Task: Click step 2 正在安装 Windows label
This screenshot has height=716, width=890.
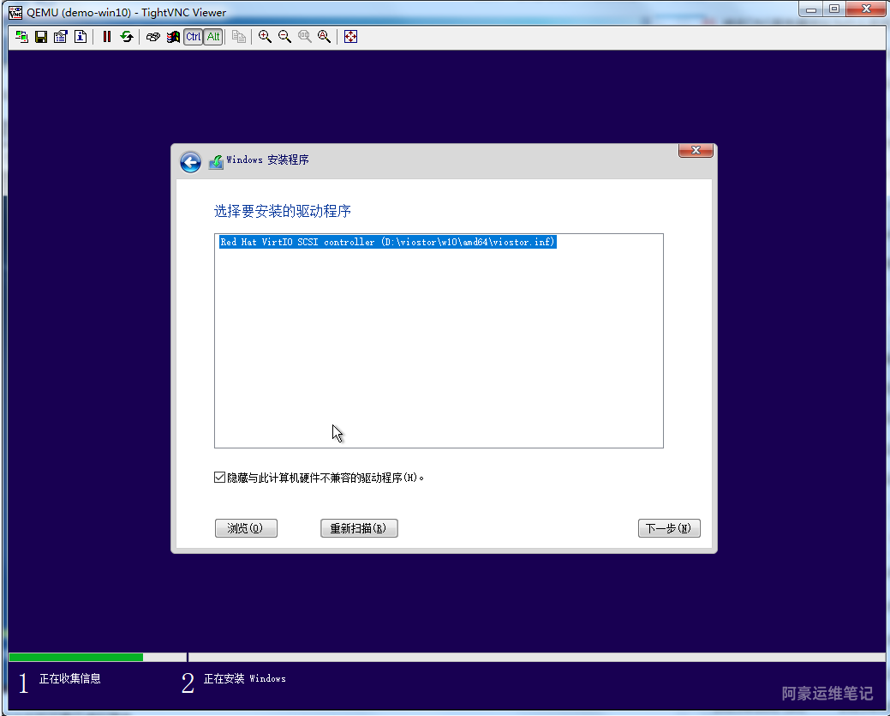Action: [x=245, y=678]
